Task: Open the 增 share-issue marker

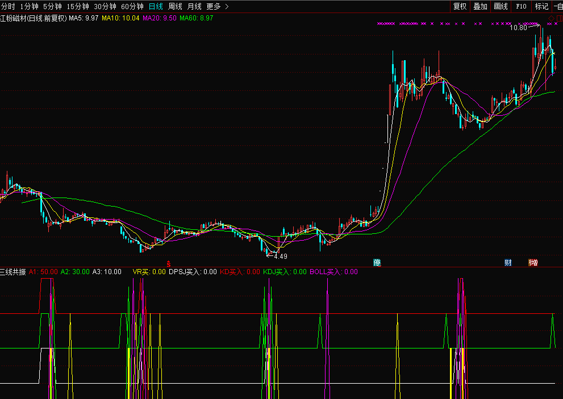Action: point(533,263)
